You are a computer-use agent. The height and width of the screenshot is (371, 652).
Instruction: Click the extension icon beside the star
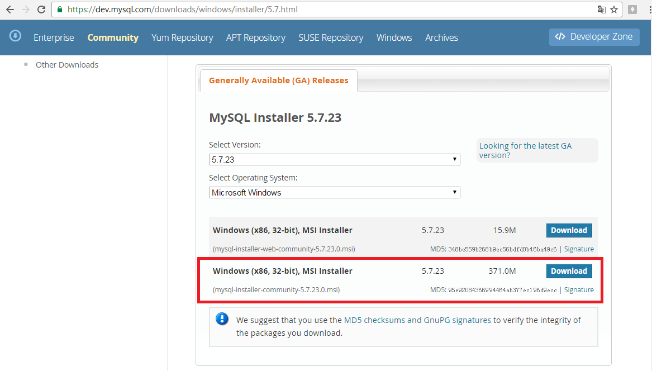[x=632, y=9]
